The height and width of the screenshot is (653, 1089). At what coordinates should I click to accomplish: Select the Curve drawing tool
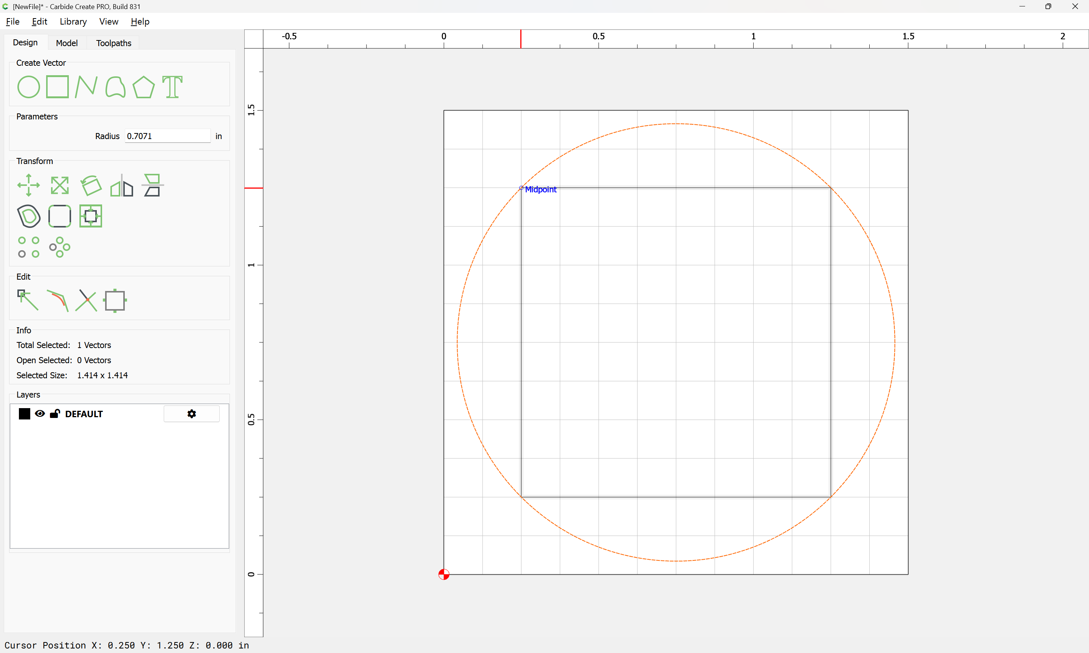115,87
